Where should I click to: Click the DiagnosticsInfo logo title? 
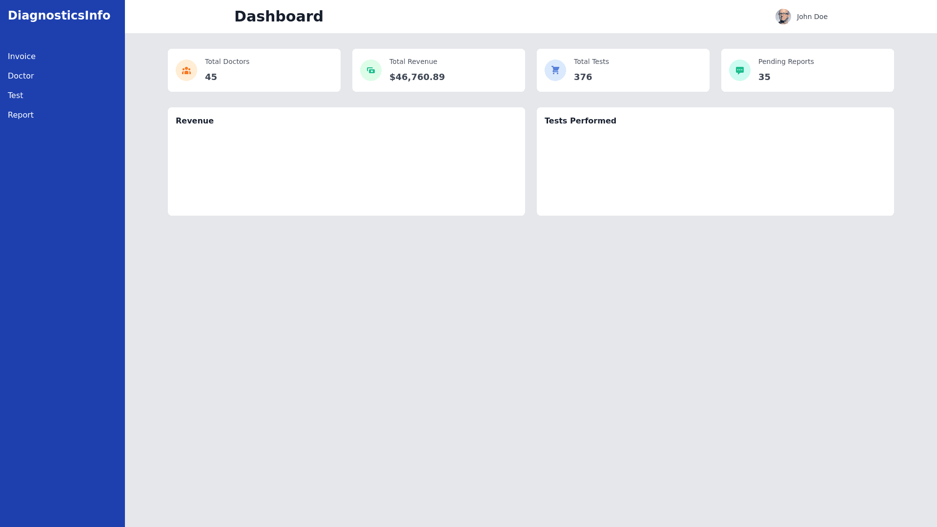(59, 16)
